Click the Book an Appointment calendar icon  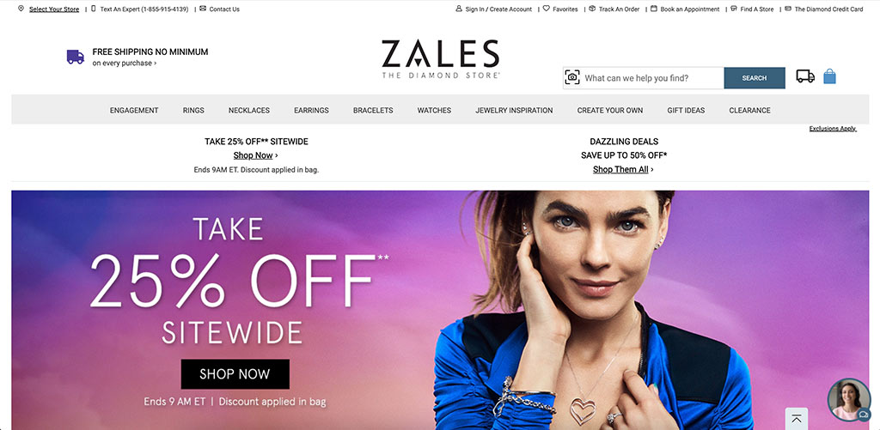(654, 9)
